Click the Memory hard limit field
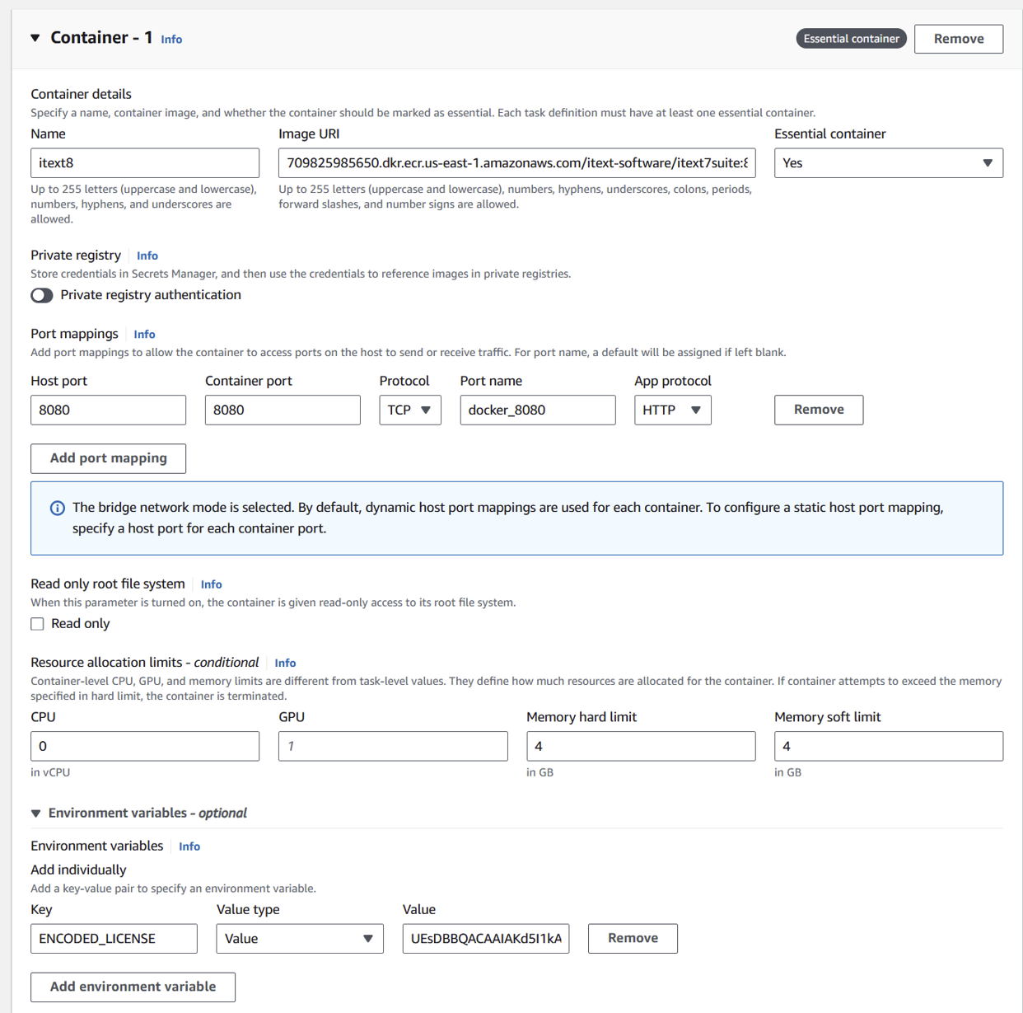This screenshot has height=1013, width=1023. pos(640,746)
